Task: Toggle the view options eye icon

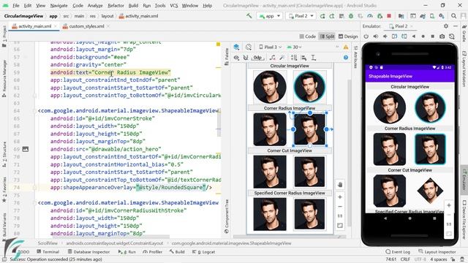Action: coord(236,58)
